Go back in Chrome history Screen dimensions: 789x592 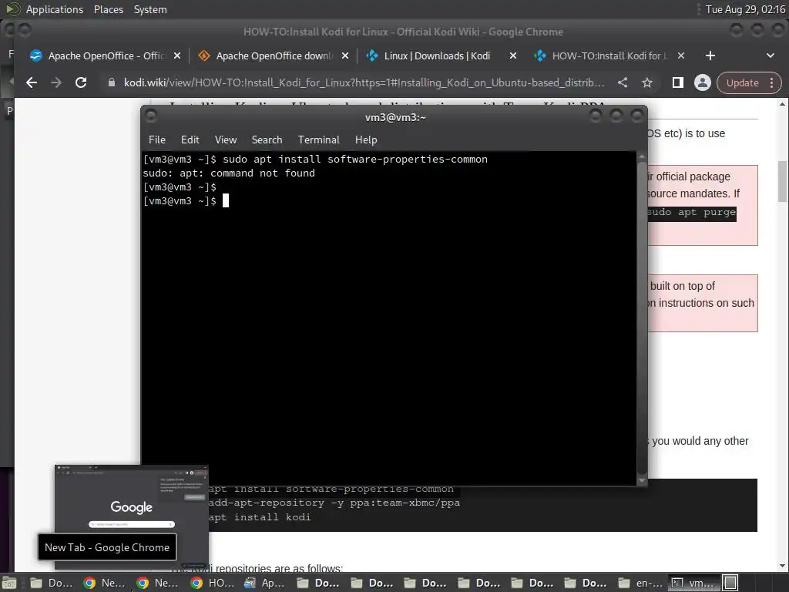[x=31, y=82]
